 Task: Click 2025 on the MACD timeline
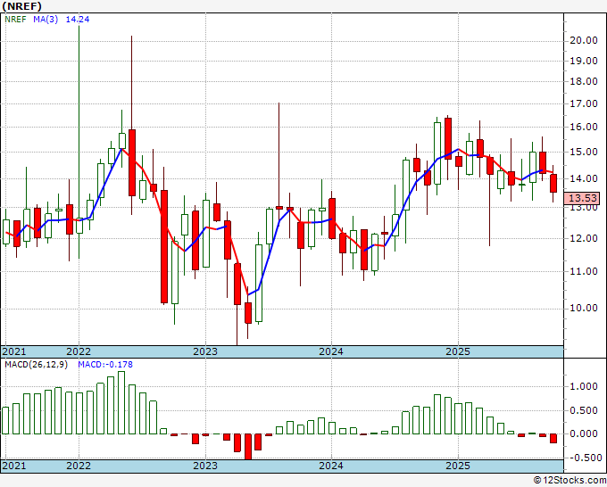(458, 466)
